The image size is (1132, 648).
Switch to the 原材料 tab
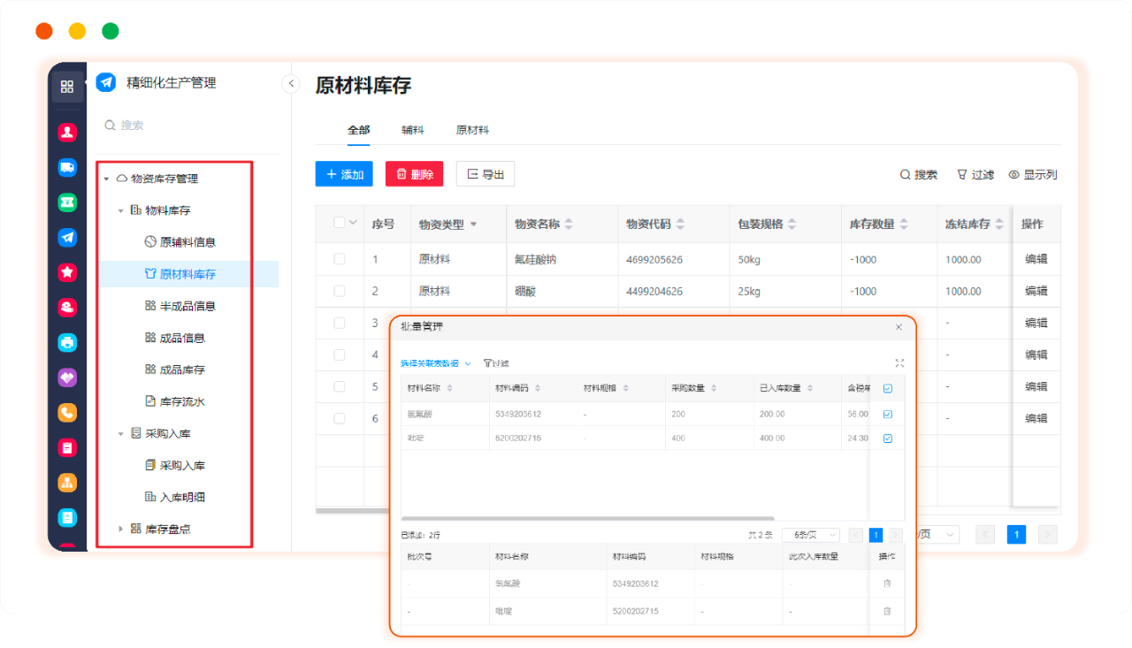point(472,130)
